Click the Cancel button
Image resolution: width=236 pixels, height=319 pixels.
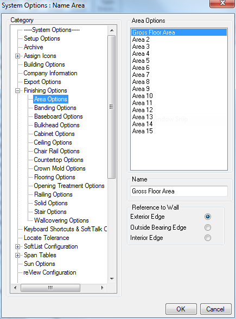216,309
